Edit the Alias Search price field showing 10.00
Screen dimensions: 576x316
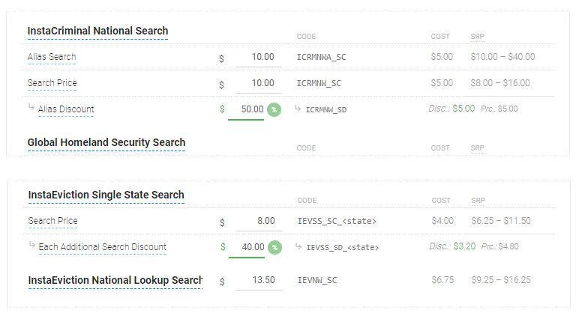coord(259,57)
